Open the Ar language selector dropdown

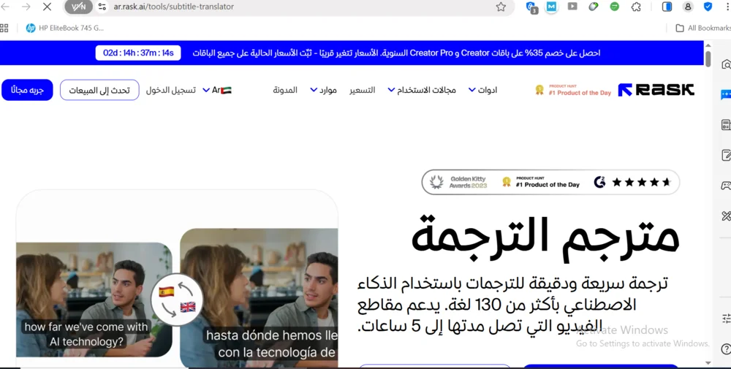pos(217,90)
